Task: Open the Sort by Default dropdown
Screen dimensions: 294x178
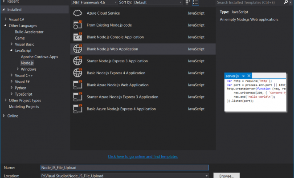Action: pos(158,2)
